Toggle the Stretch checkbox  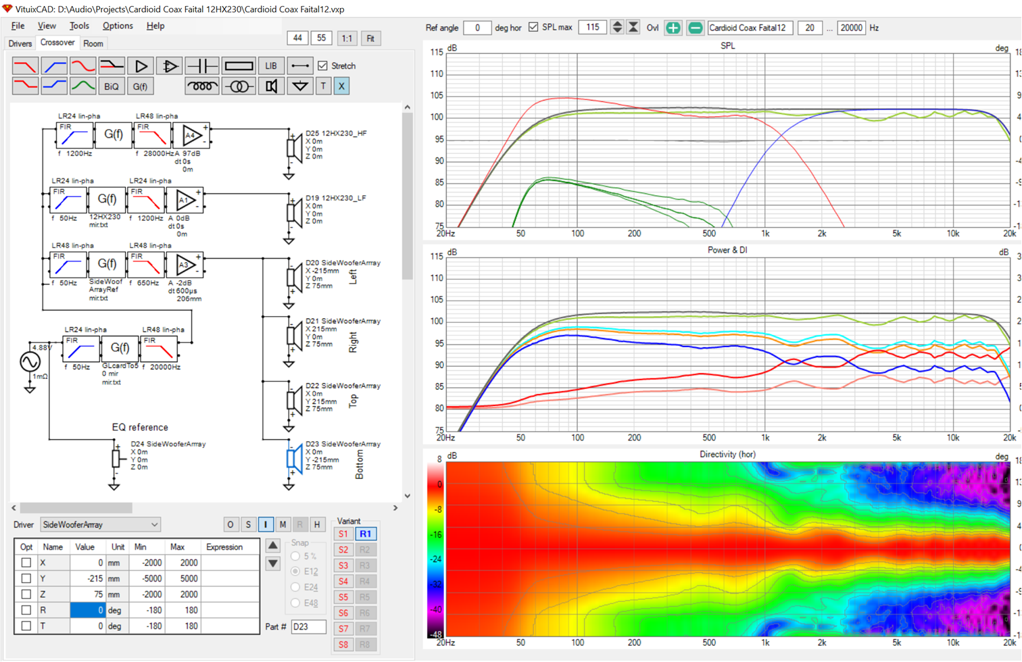(x=322, y=66)
